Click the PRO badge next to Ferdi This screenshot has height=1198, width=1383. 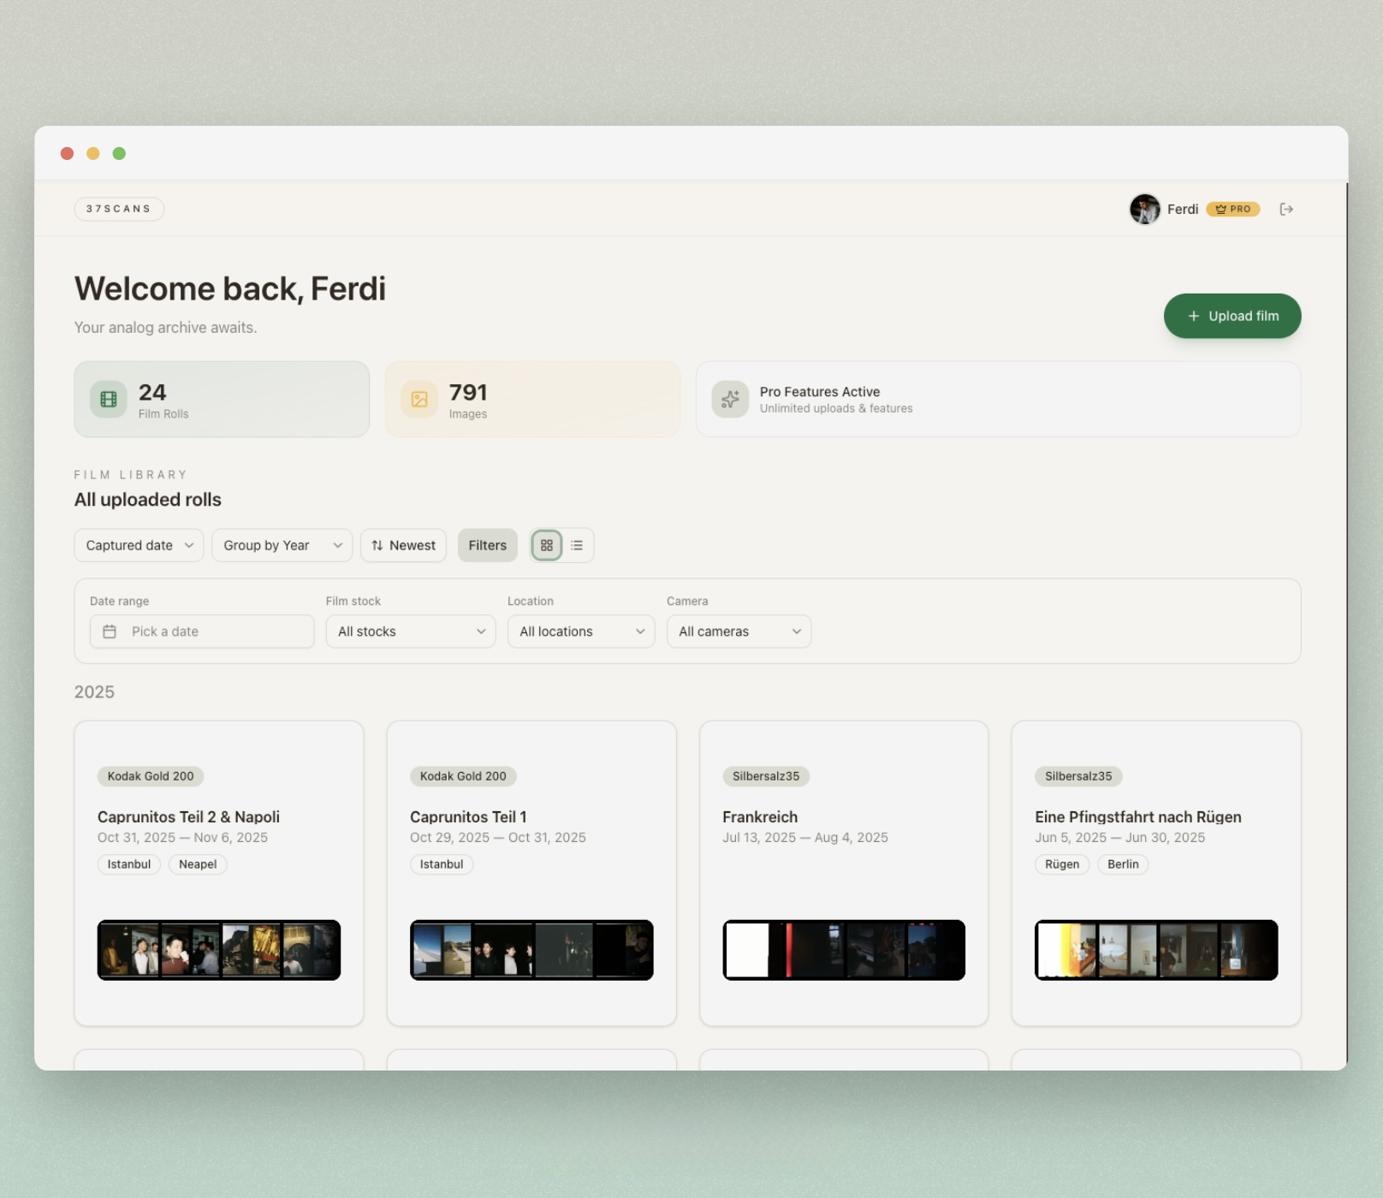(x=1233, y=209)
